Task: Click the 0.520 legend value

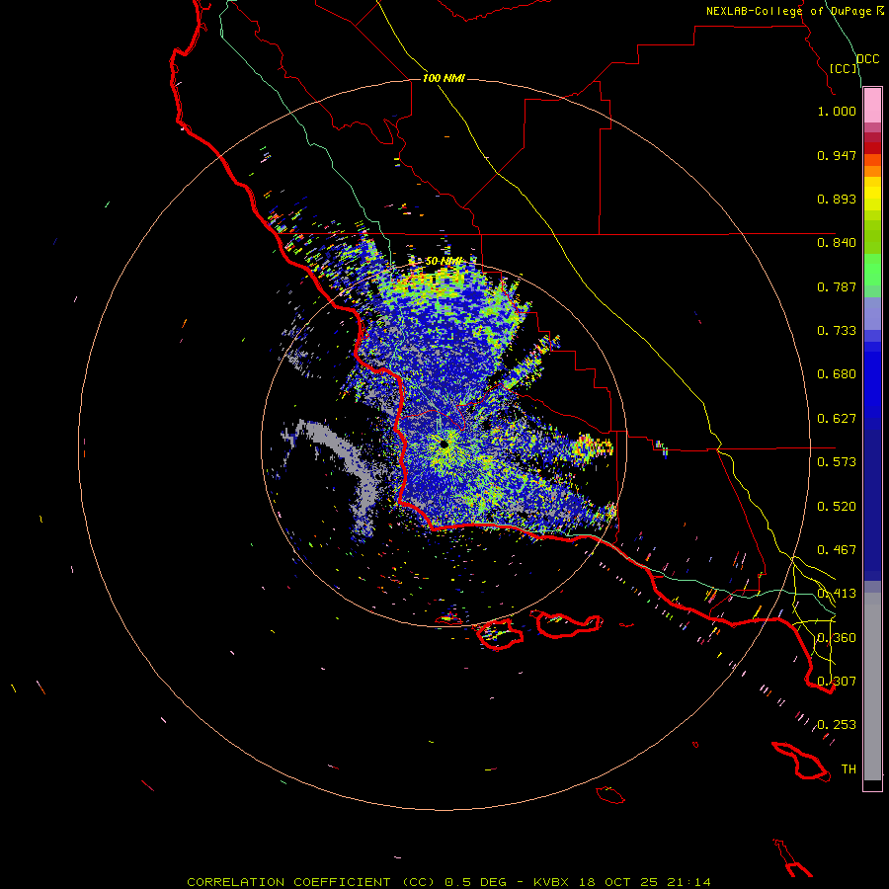Action: (x=837, y=507)
